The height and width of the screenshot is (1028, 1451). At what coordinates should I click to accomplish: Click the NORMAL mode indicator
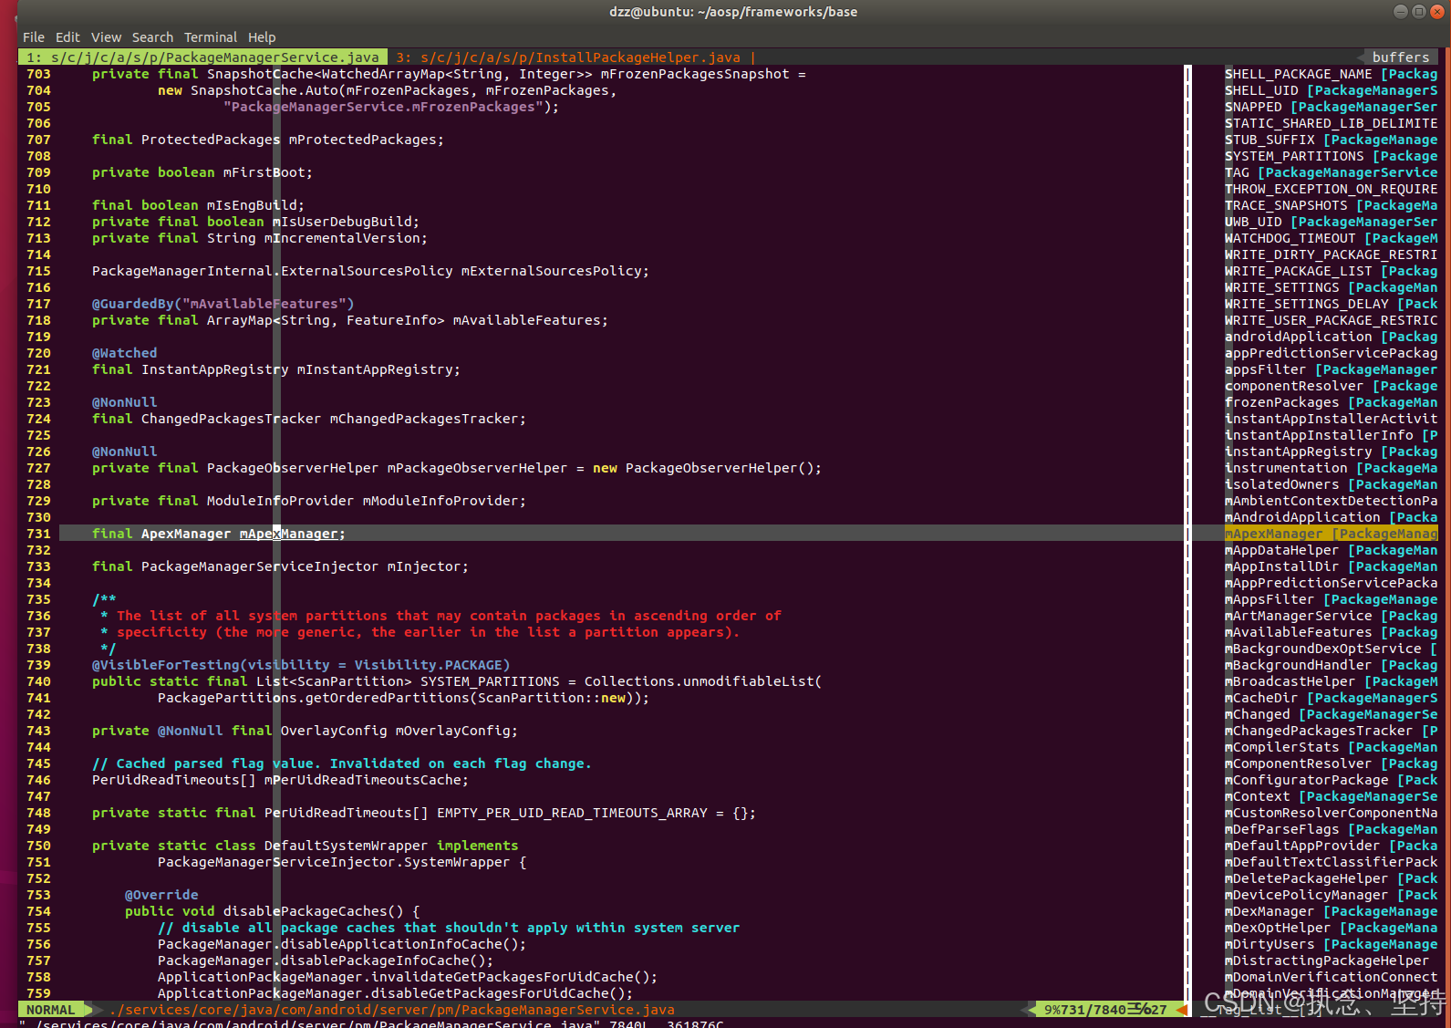point(51,1010)
